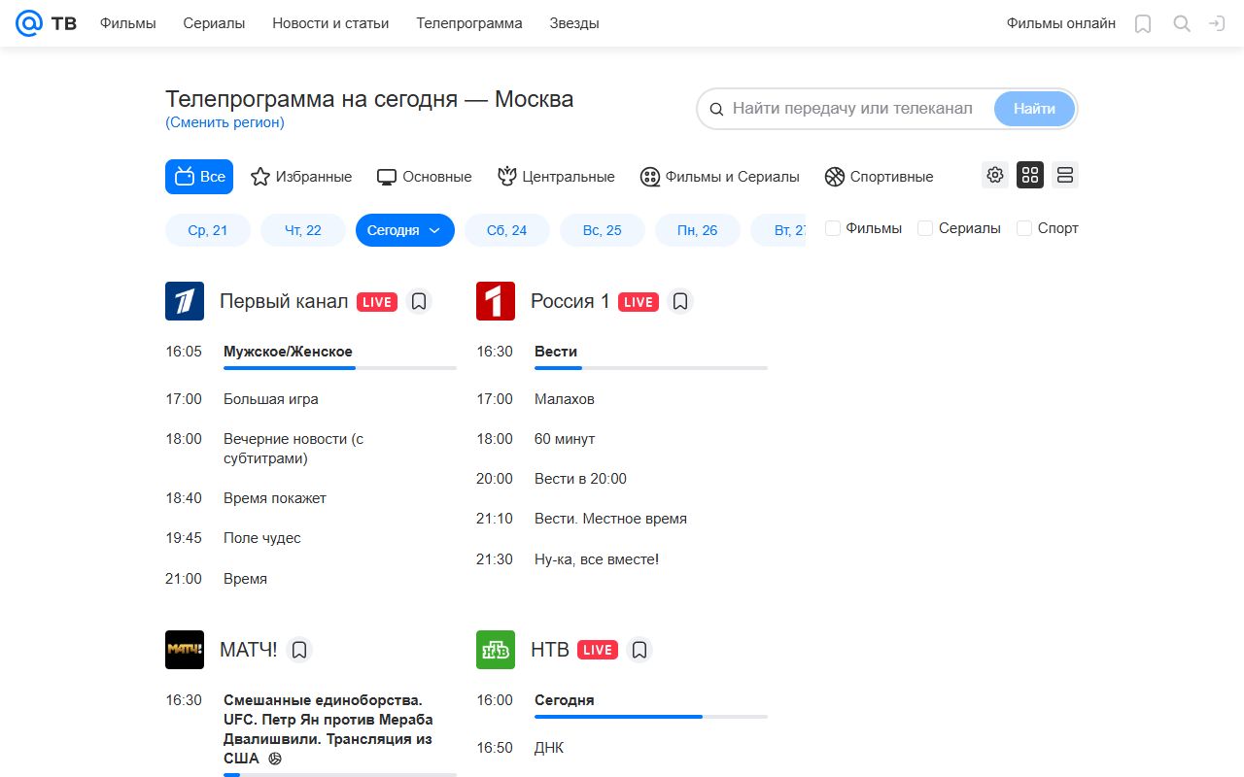Viewport: 1244px width, 777px height.
Task: Bookmark the Первый канал channel
Action: pyautogui.click(x=419, y=301)
